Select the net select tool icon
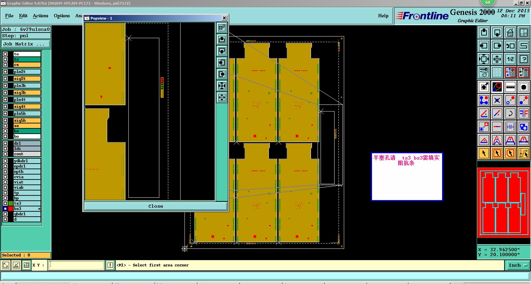This screenshot has height=284, width=531. tap(524, 153)
